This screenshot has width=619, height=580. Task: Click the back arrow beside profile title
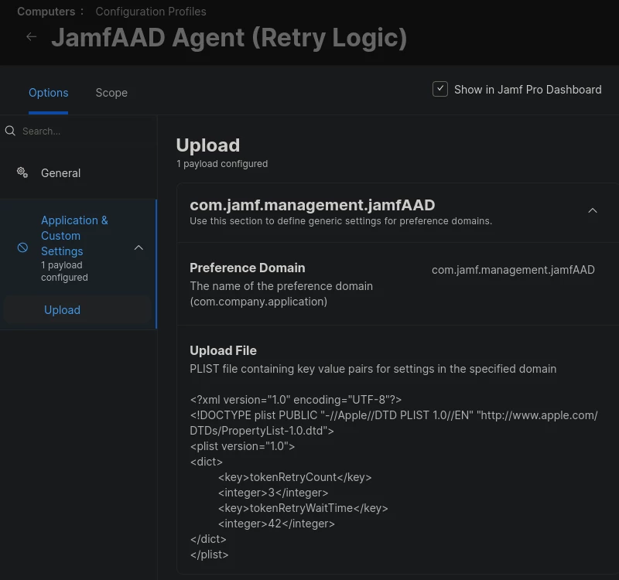pos(31,37)
